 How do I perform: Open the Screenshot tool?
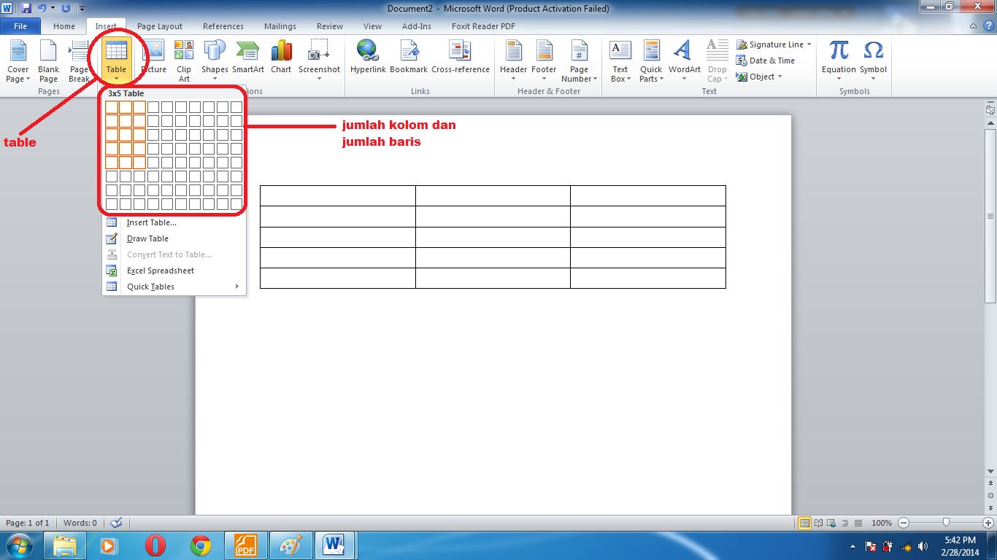319,61
